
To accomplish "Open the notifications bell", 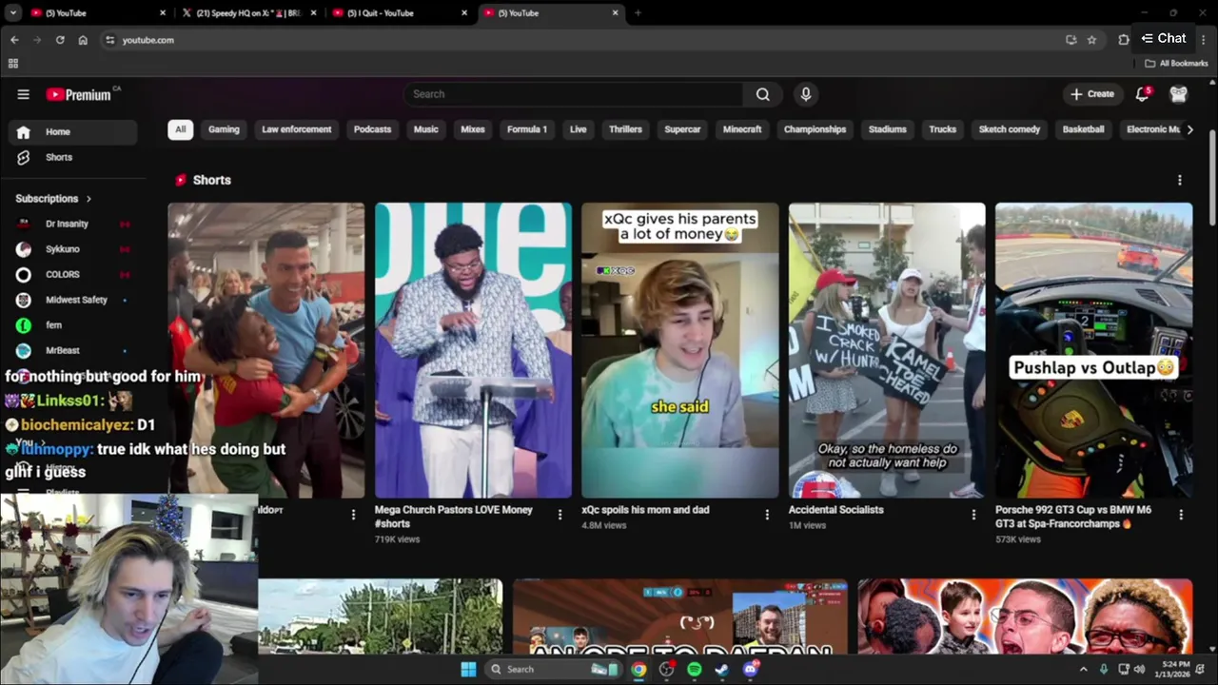I will coord(1143,94).
